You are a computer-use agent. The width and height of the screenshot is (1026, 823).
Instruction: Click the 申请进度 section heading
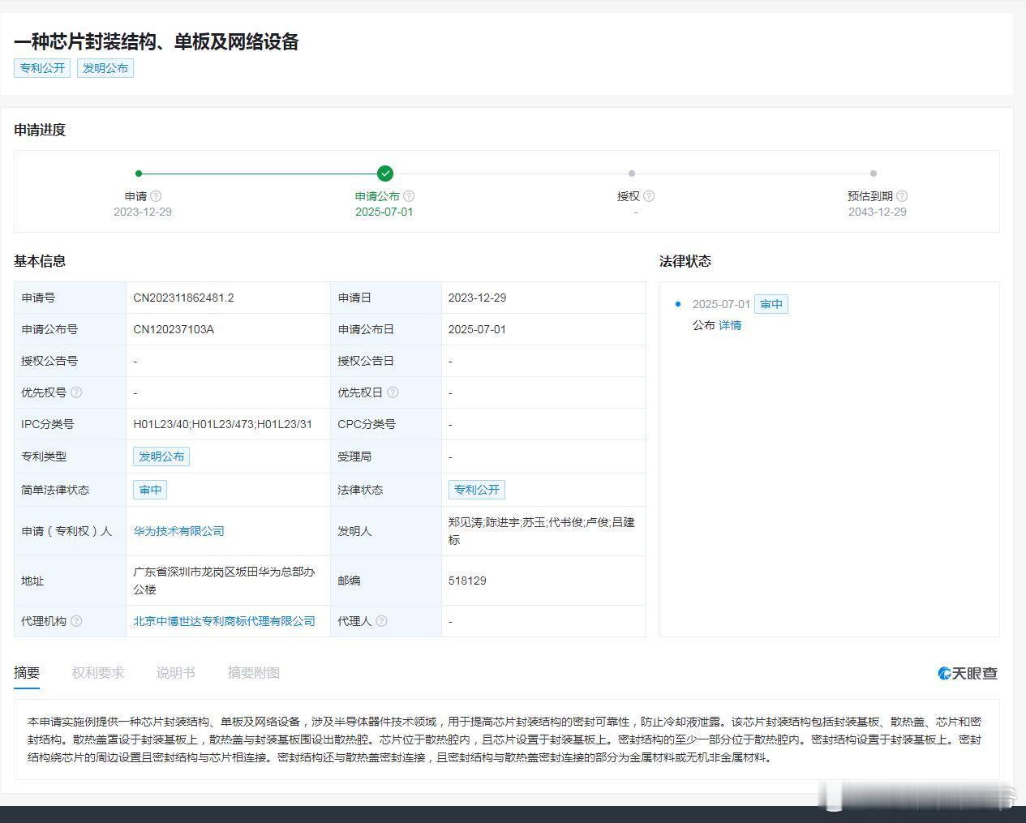40,130
